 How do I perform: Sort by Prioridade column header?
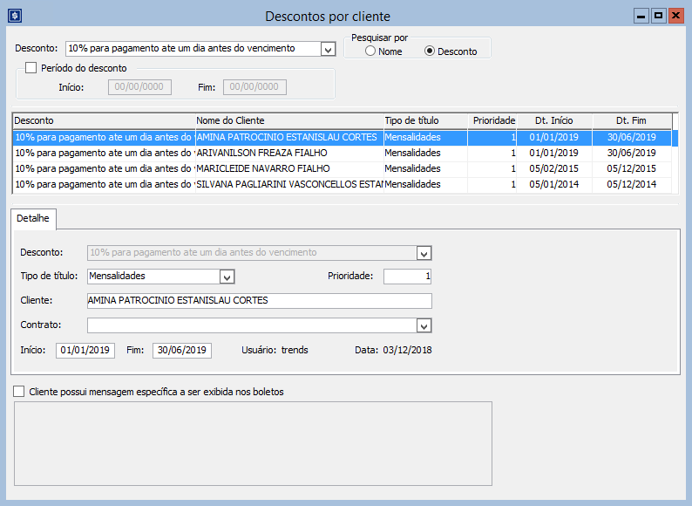pos(493,120)
